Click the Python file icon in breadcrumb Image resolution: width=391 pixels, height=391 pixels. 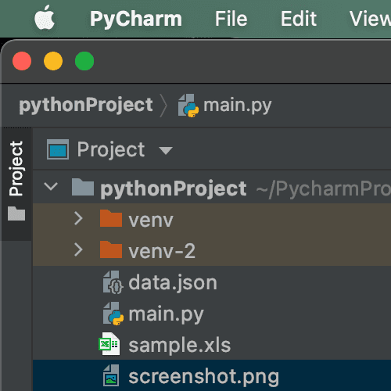[x=188, y=106]
